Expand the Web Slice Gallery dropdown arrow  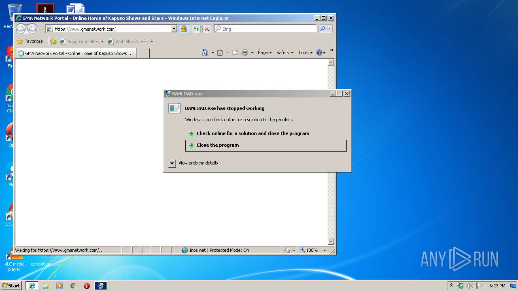[x=152, y=41]
